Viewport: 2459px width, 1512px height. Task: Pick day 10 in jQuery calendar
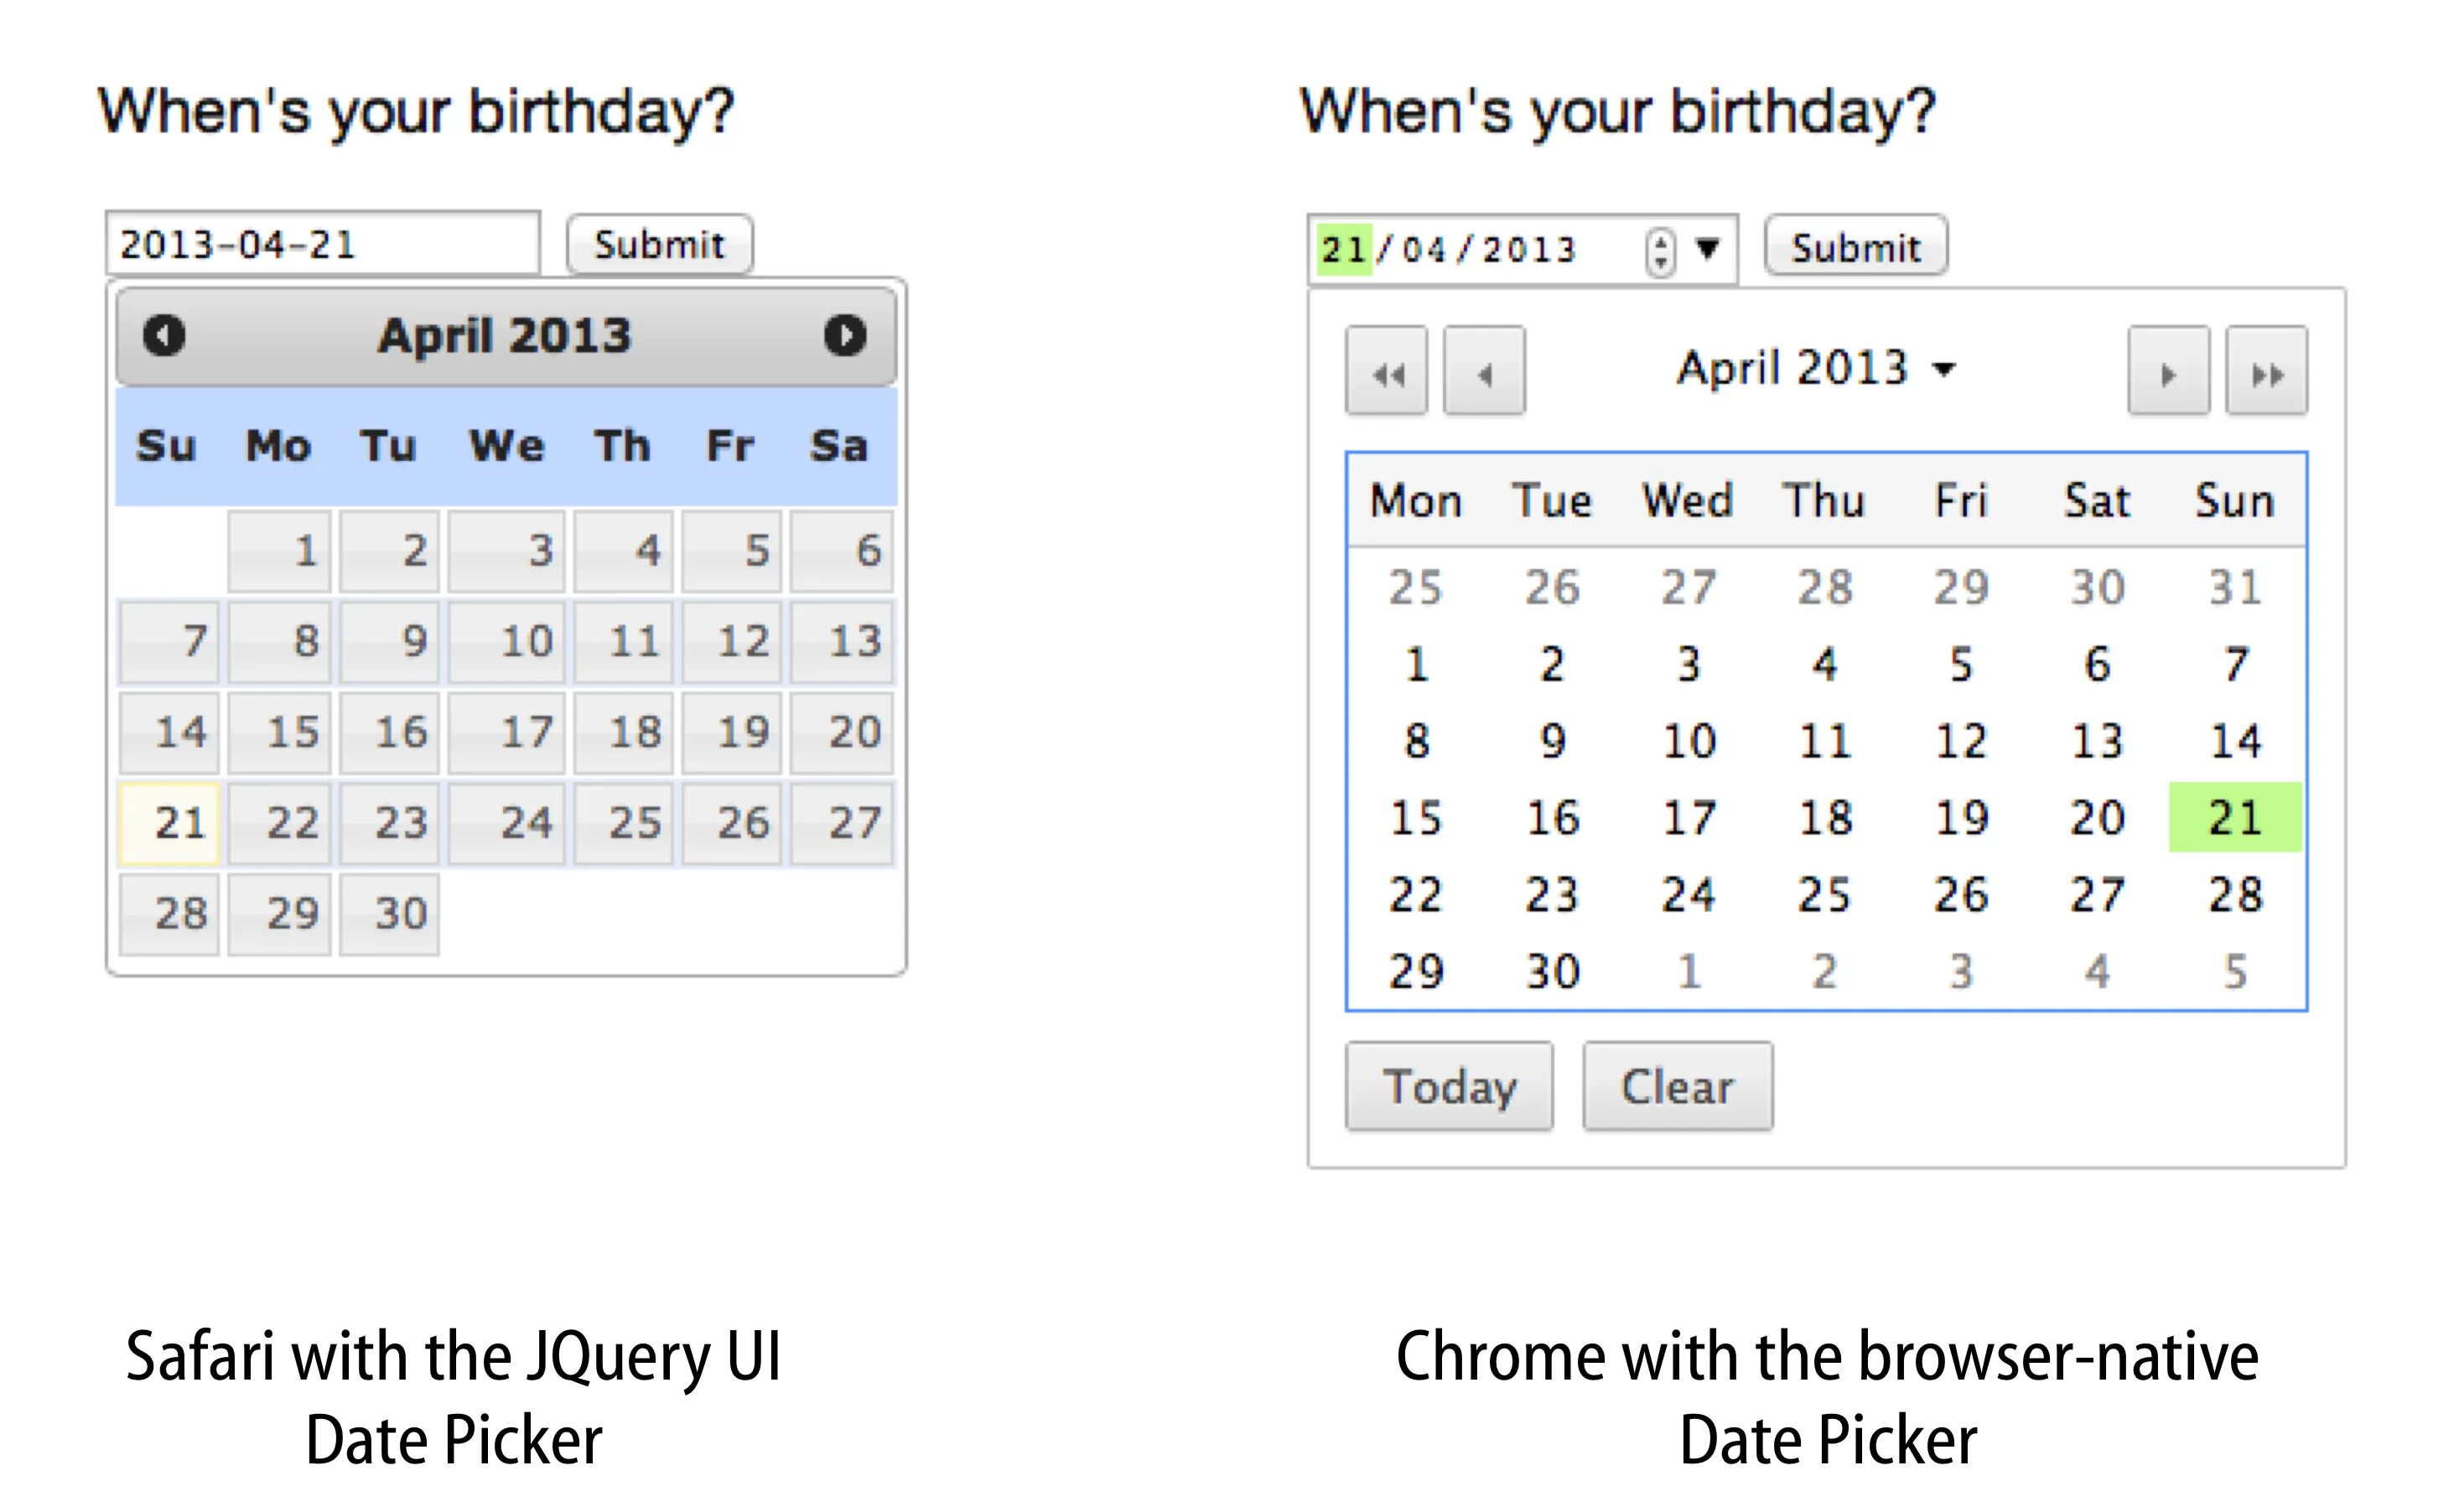[x=507, y=642]
